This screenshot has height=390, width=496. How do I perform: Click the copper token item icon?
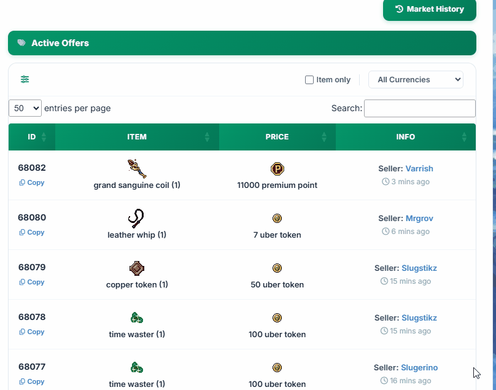tap(137, 268)
